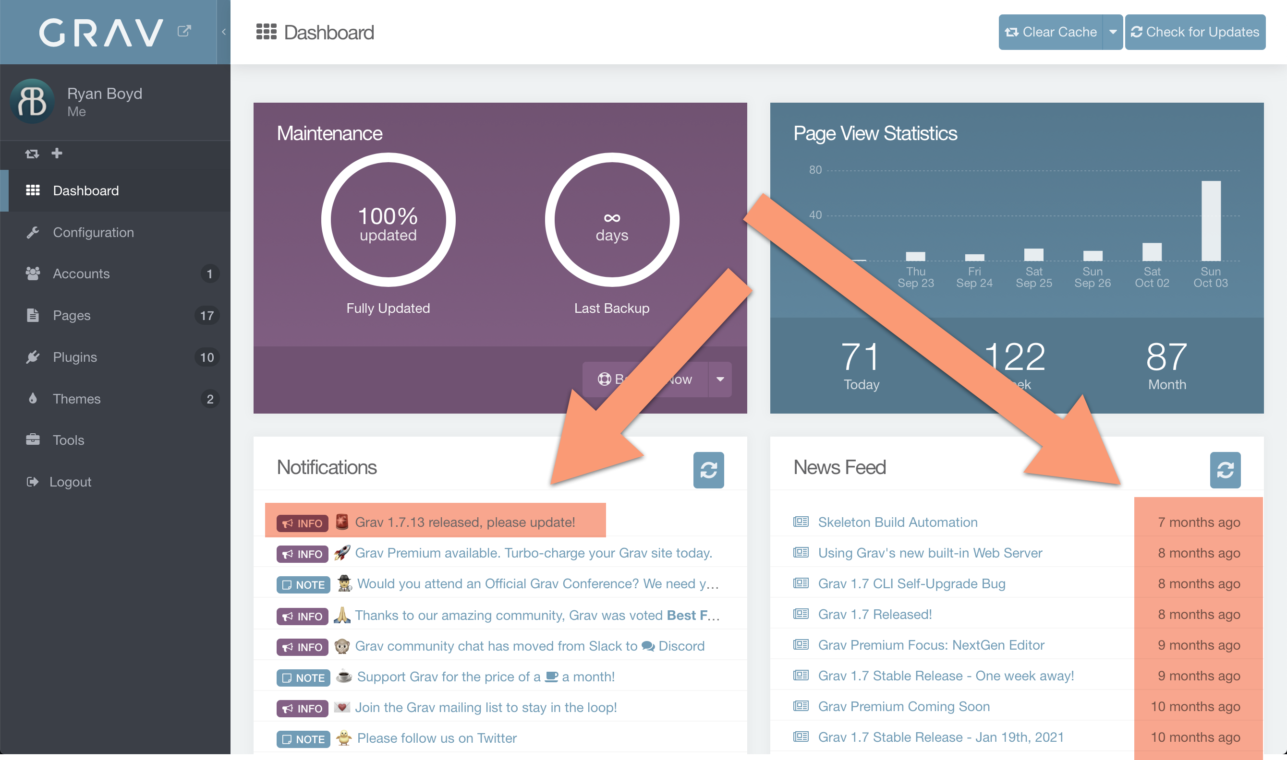
Task: Open Accounts from the sidebar
Action: 115,273
